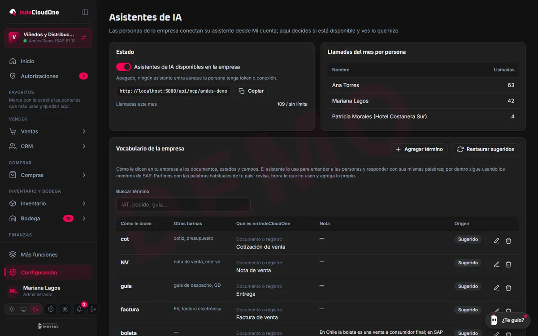
Task: Click the localhost MCP URL field
Action: click(x=173, y=91)
